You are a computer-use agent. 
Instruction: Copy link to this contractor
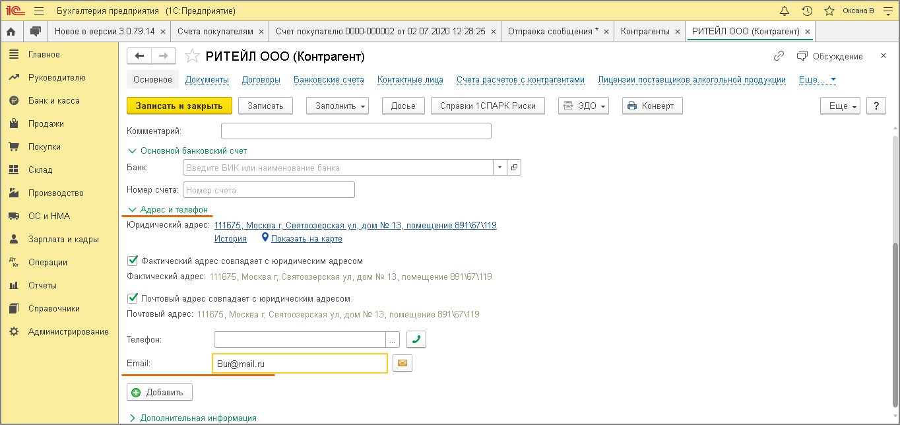(x=779, y=56)
